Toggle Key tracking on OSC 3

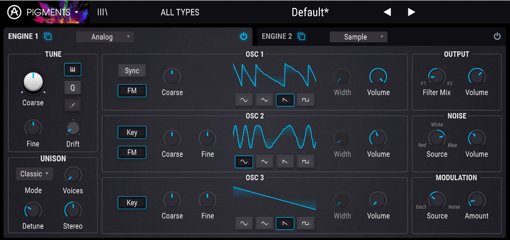tap(132, 203)
